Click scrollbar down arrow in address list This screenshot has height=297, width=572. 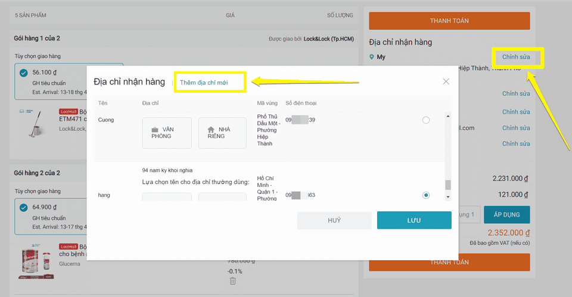click(448, 197)
